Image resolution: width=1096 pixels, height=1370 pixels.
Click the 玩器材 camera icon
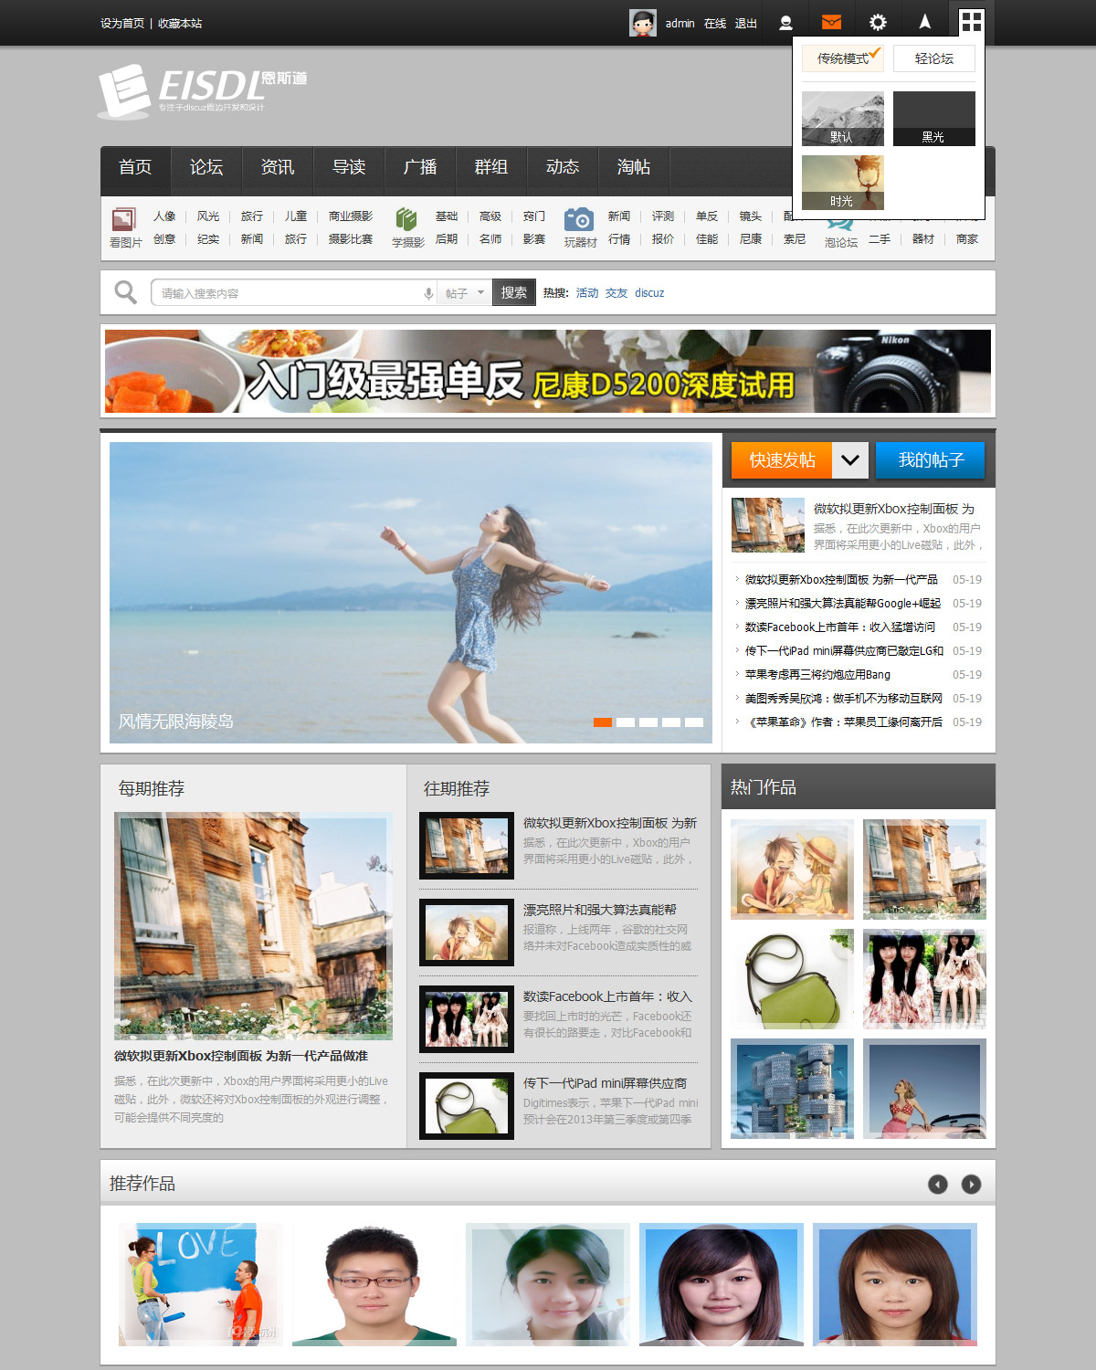coord(579,219)
